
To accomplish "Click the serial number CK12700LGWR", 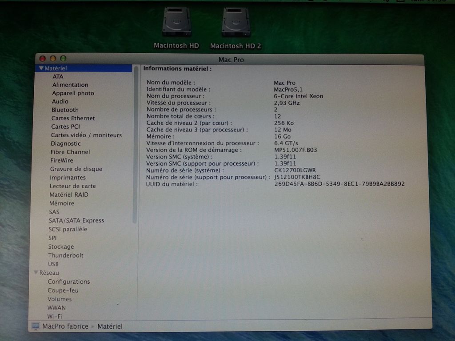I will 295,170.
